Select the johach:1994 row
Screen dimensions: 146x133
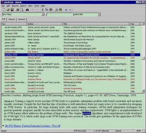point(72,58)
